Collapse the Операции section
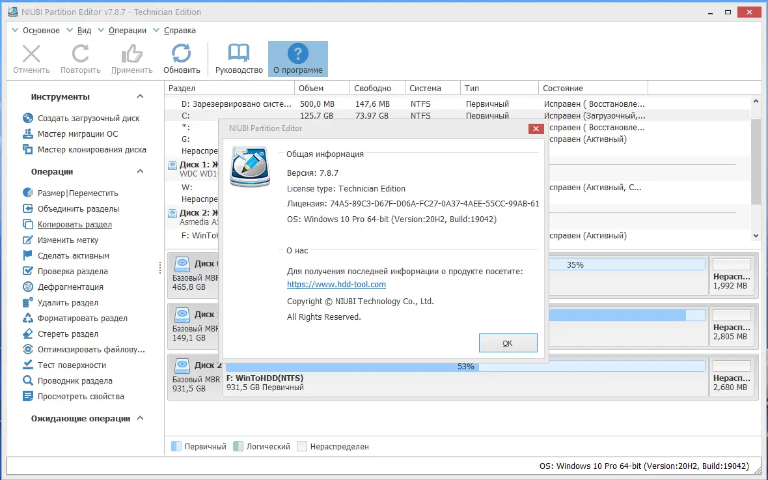The image size is (768, 480). point(140,171)
